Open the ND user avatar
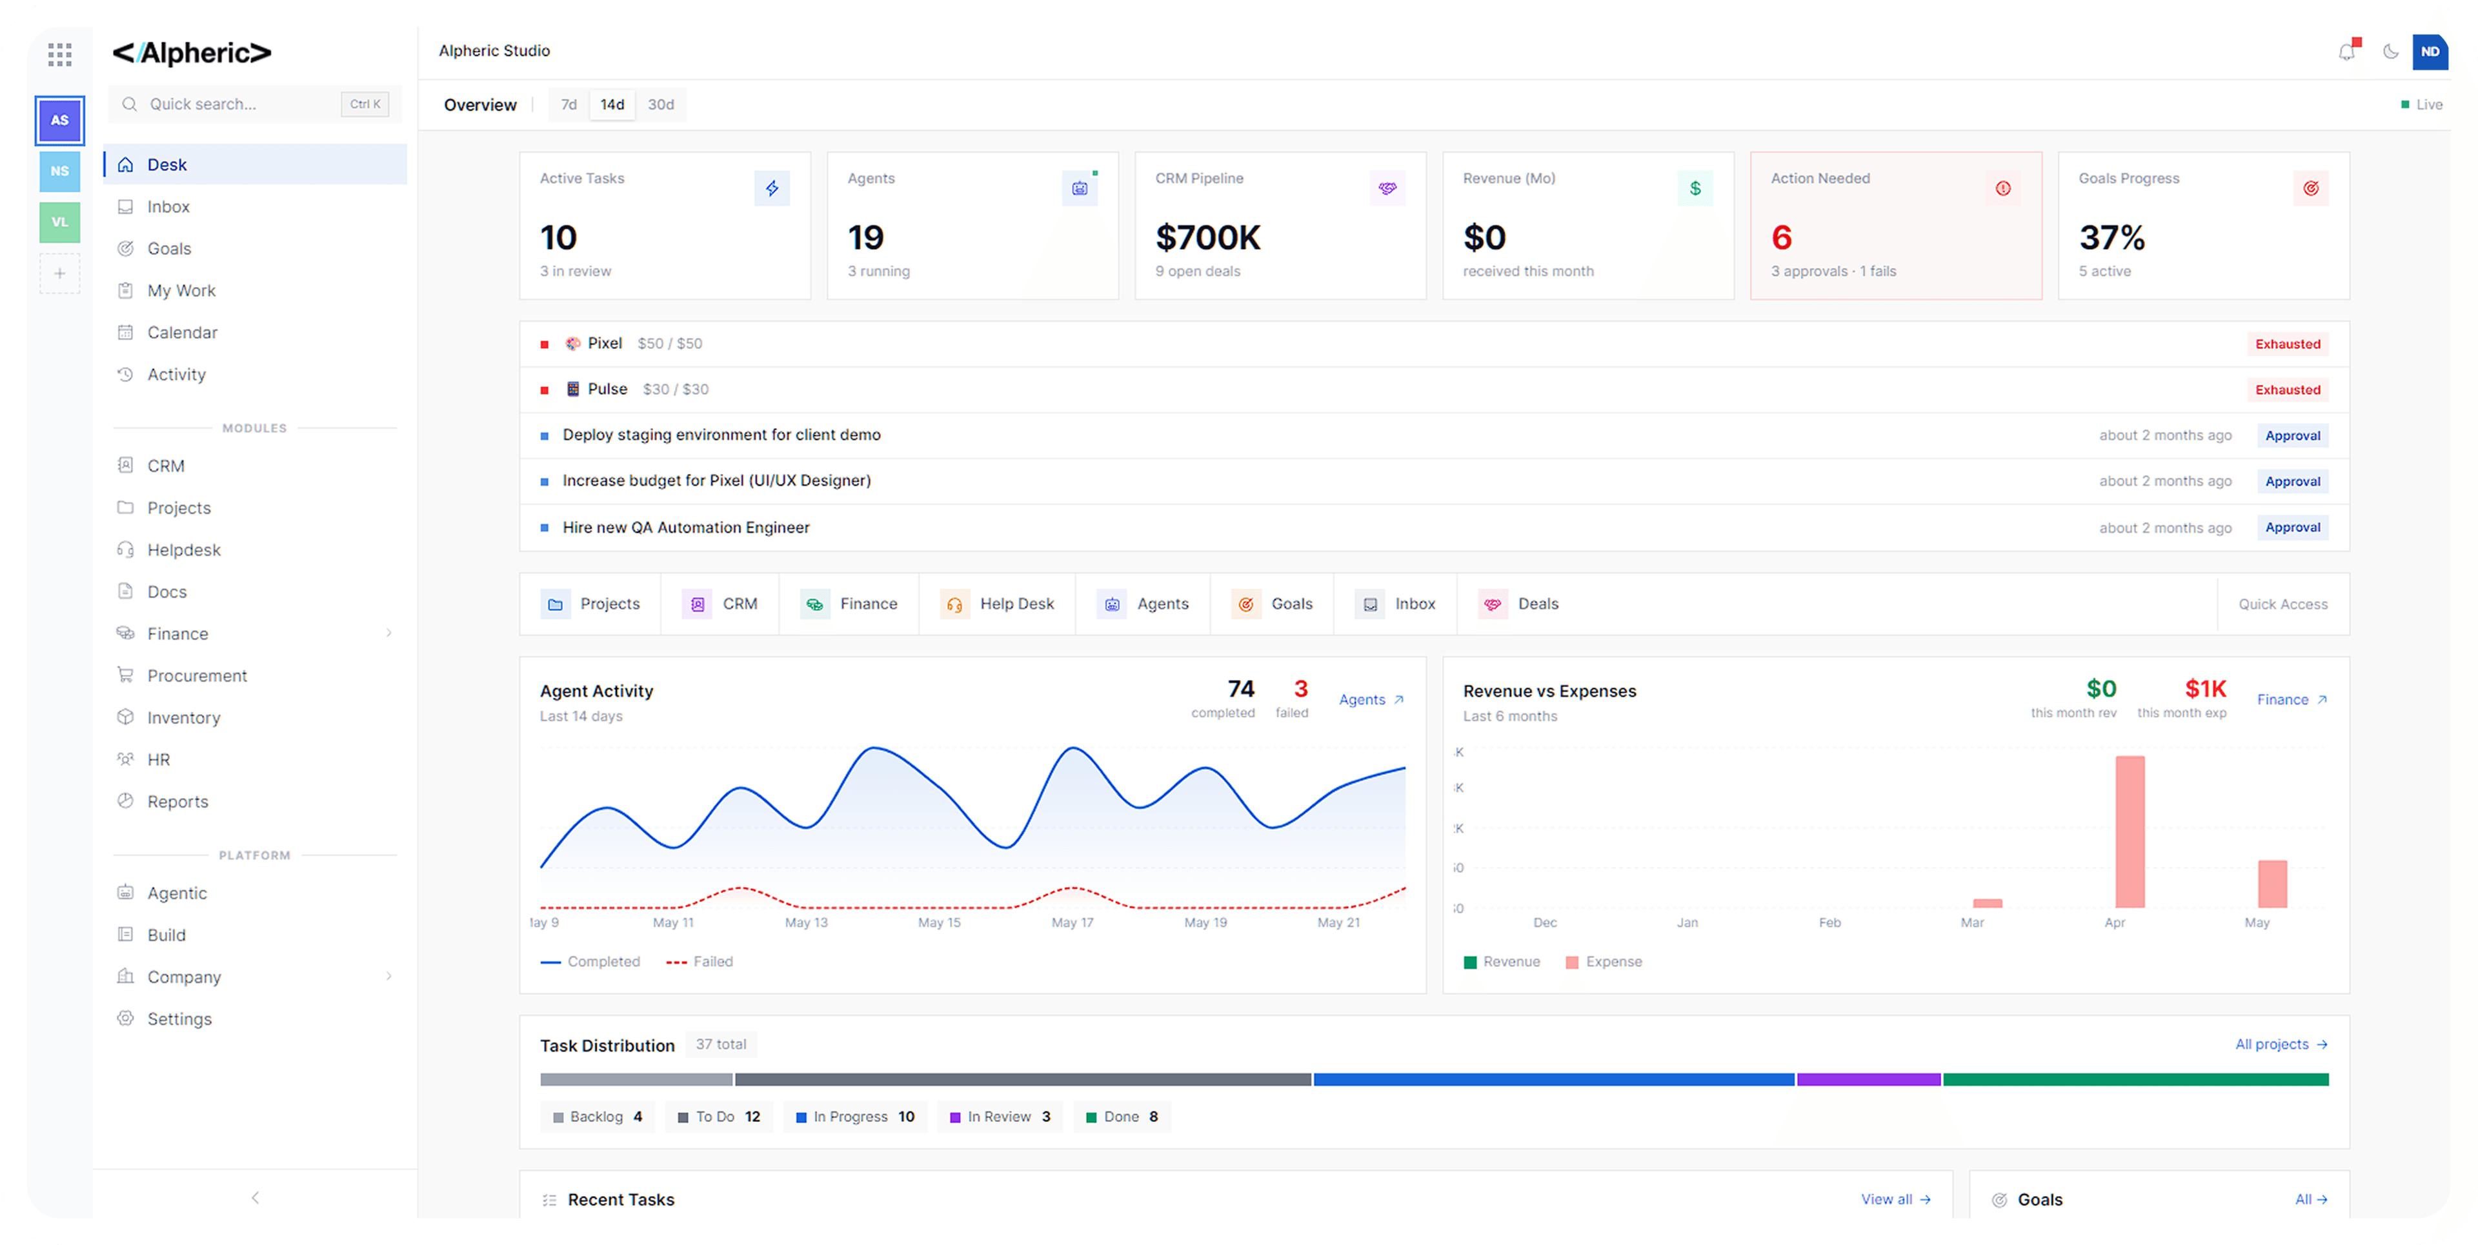Screen dimensions: 2478x1245 (x=2430, y=52)
